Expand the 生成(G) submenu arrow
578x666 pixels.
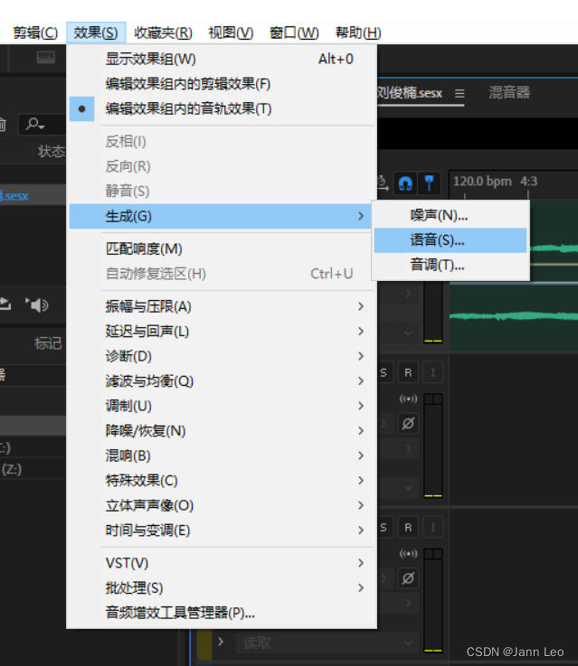pyautogui.click(x=361, y=216)
